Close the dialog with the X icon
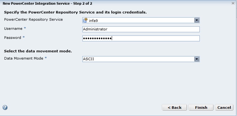This screenshot has height=116, width=237. [x=233, y=3]
